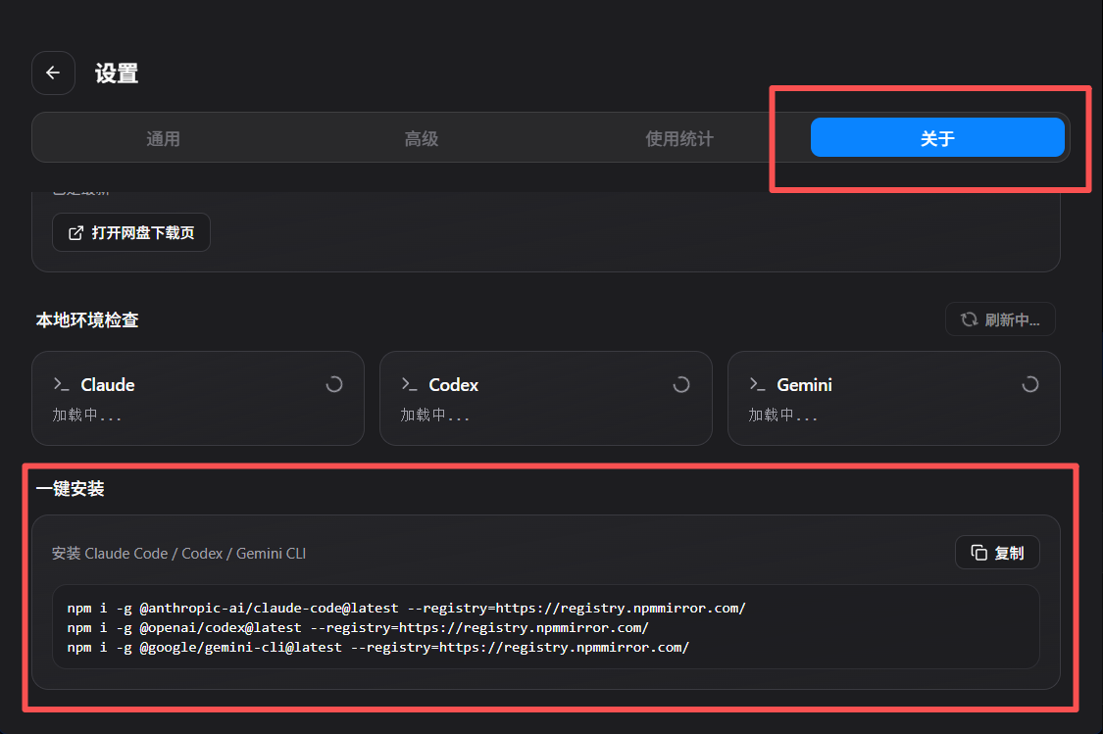Click the 加载中 text under Codex
The width and height of the screenshot is (1103, 734).
click(x=434, y=415)
